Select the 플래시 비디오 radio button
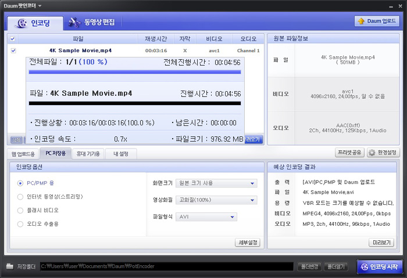Image resolution: width=407 pixels, height=278 pixels. [20, 210]
